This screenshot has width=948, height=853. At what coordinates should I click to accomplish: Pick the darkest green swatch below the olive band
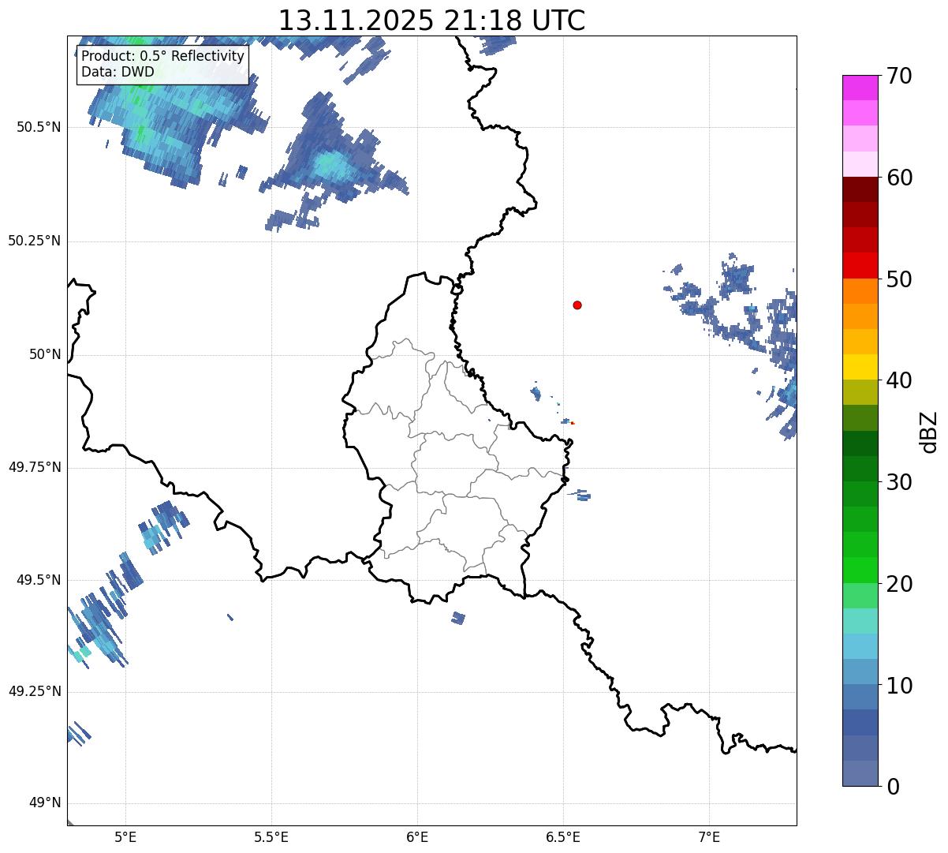(x=859, y=443)
